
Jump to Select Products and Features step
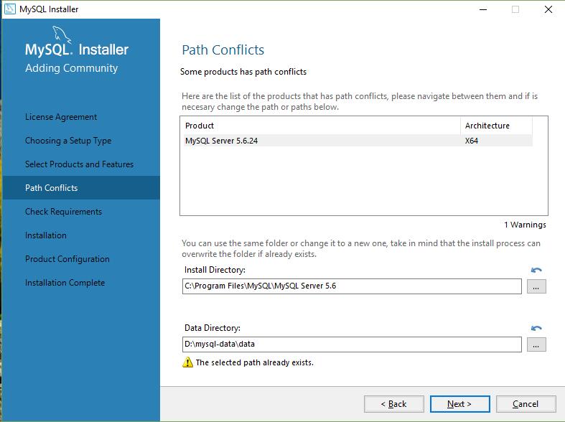[79, 164]
